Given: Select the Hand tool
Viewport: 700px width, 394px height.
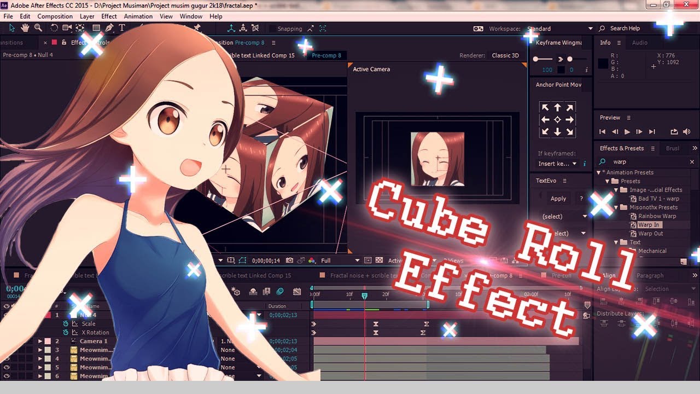Looking at the screenshot, I should click(x=25, y=28).
